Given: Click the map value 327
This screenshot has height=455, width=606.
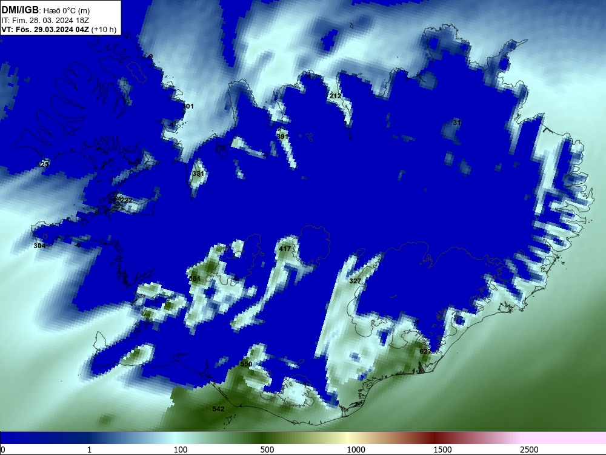Looking at the screenshot, I should (355, 281).
